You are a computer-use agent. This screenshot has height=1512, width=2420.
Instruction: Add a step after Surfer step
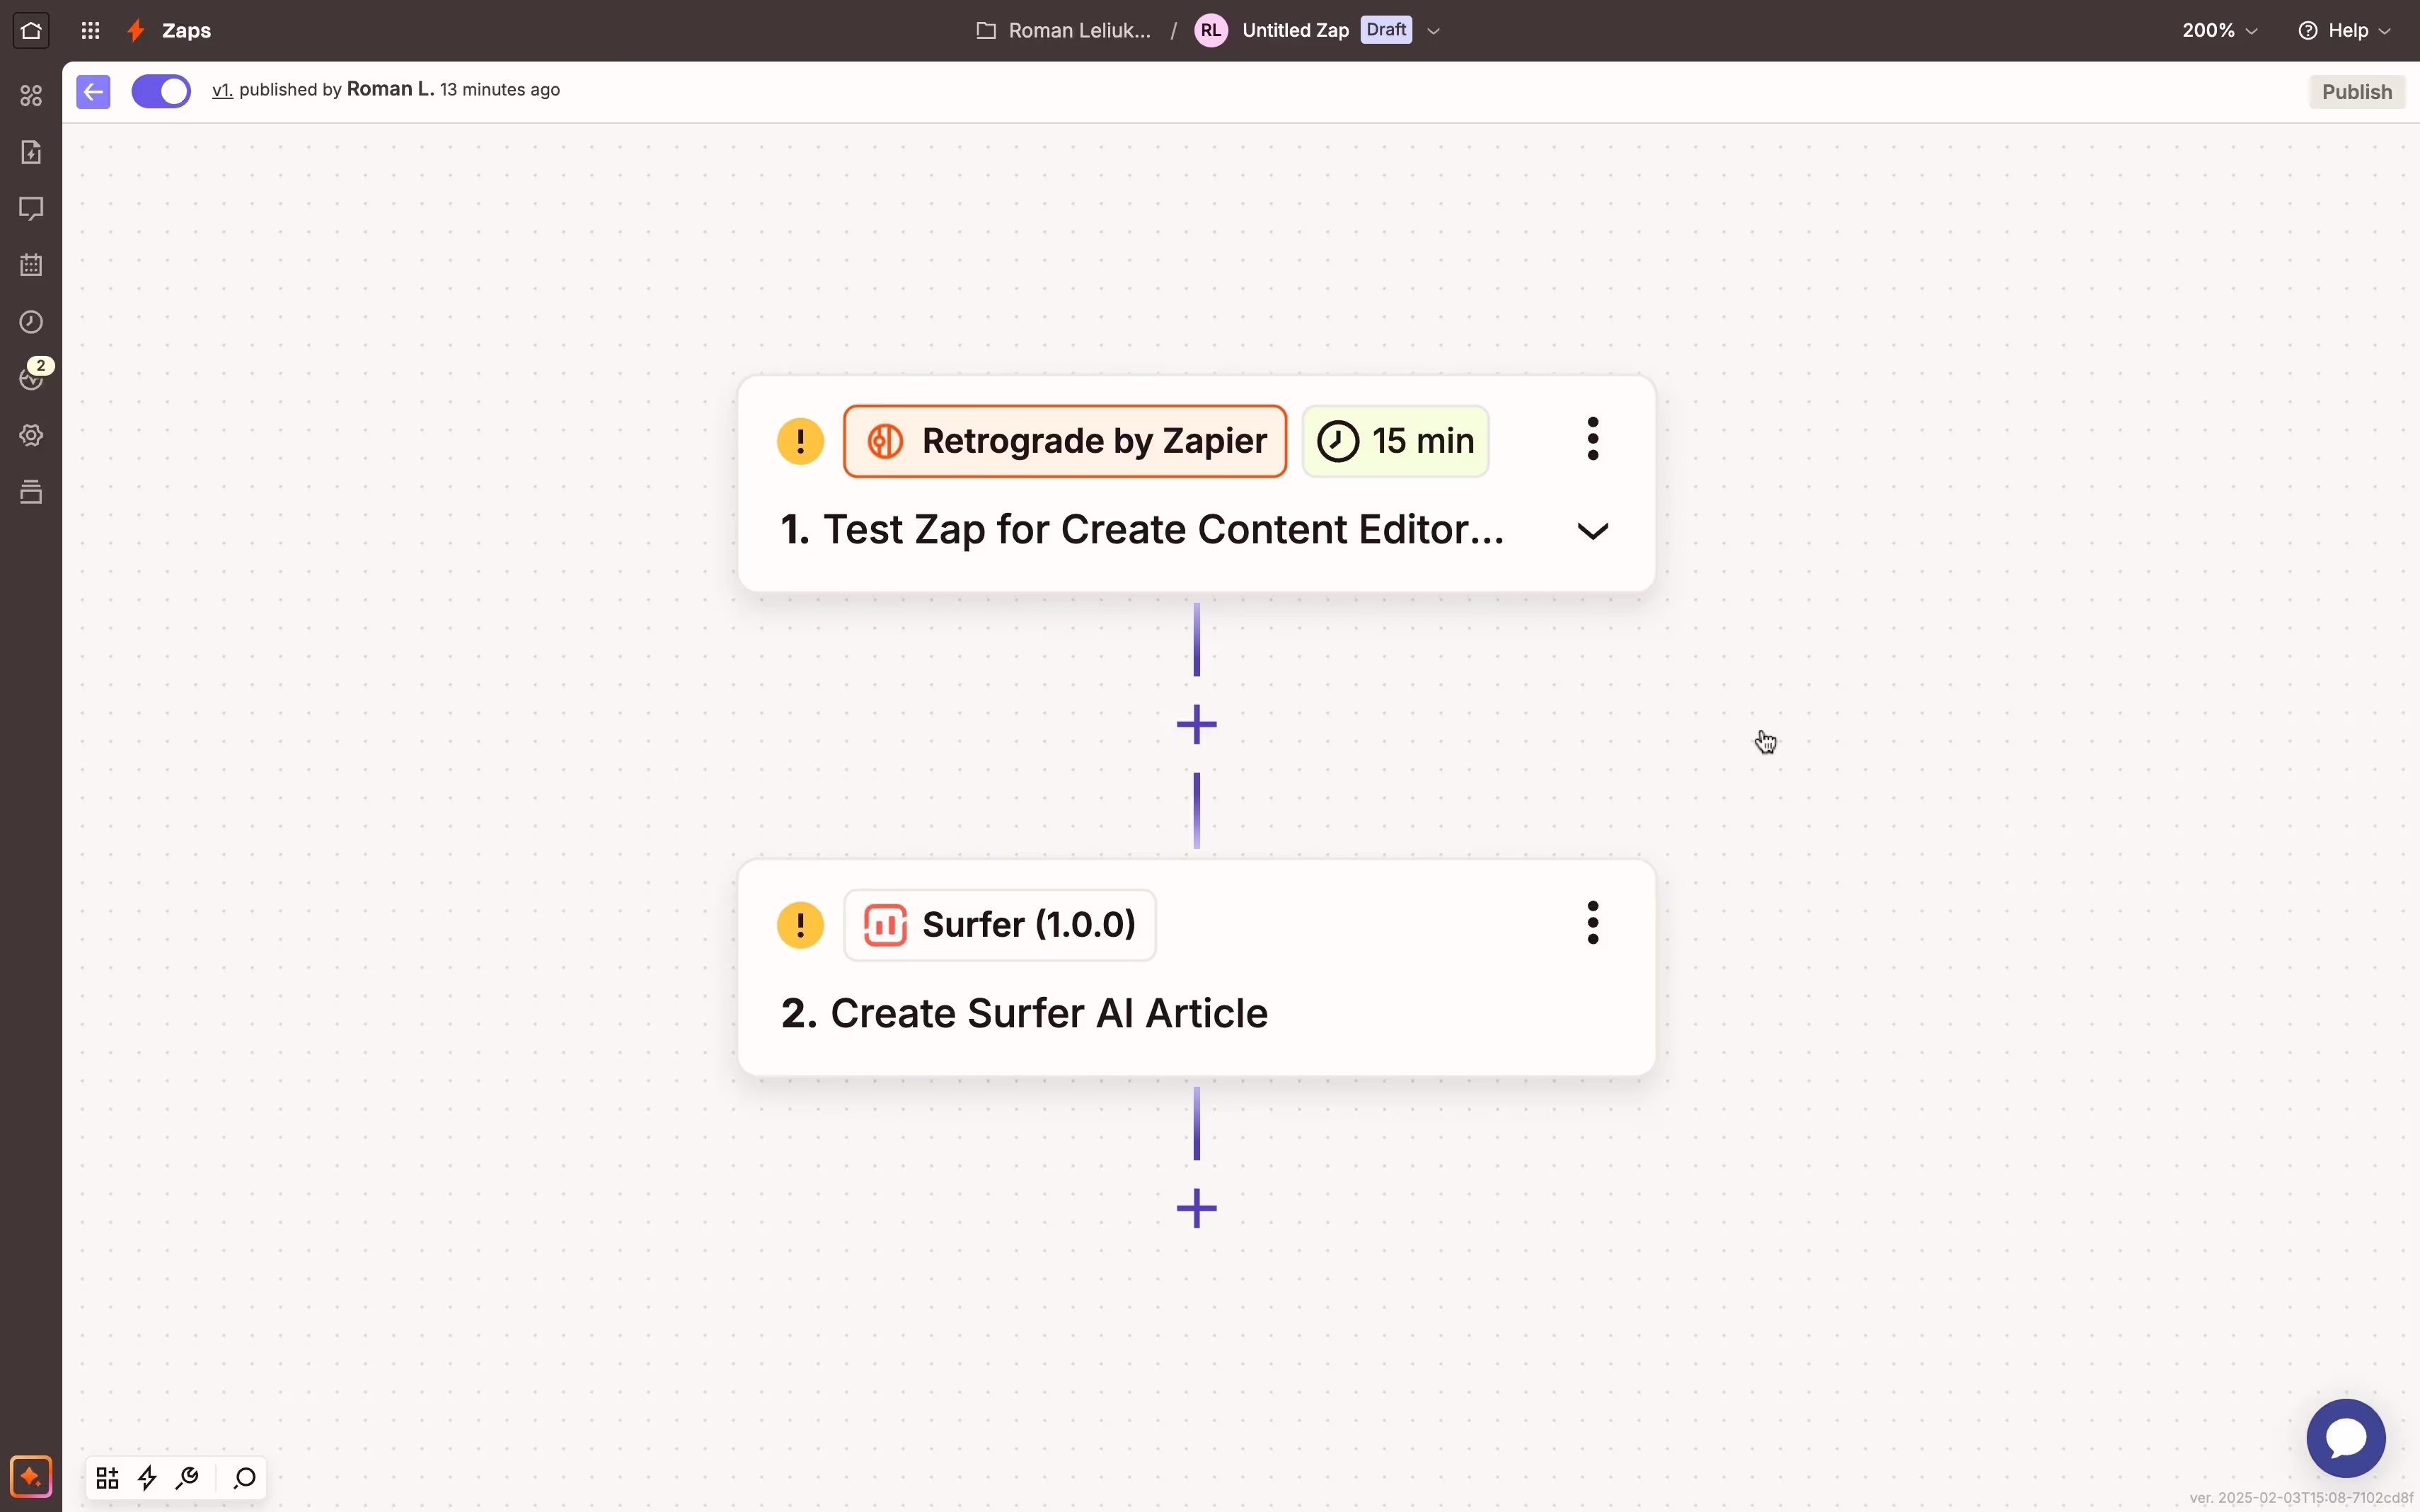click(x=1196, y=1208)
